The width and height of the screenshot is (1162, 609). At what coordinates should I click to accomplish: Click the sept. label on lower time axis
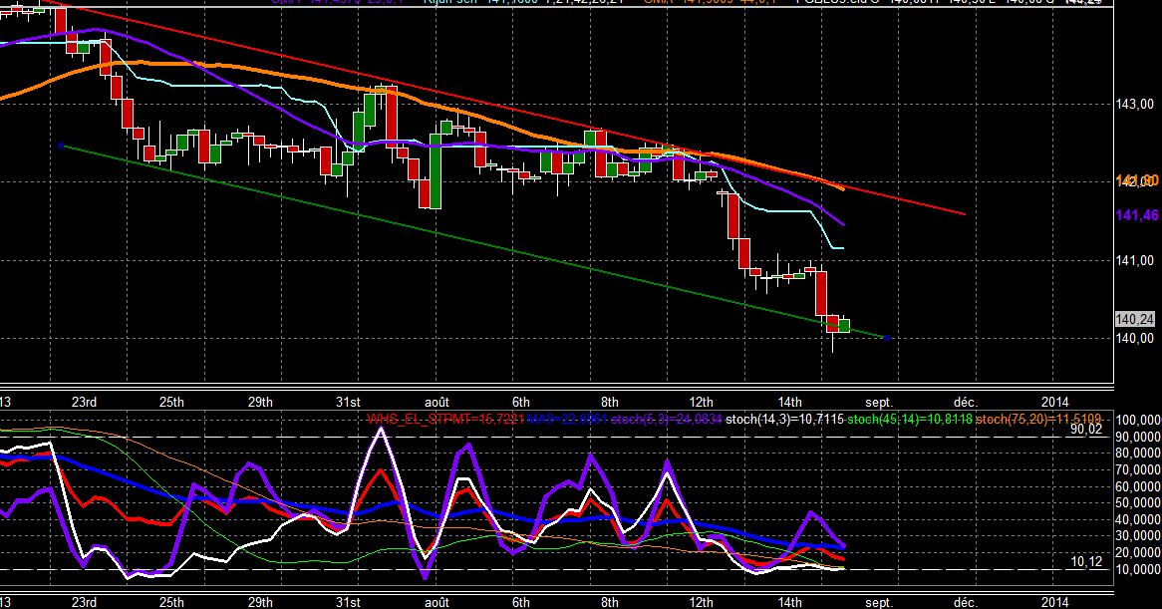(x=879, y=602)
